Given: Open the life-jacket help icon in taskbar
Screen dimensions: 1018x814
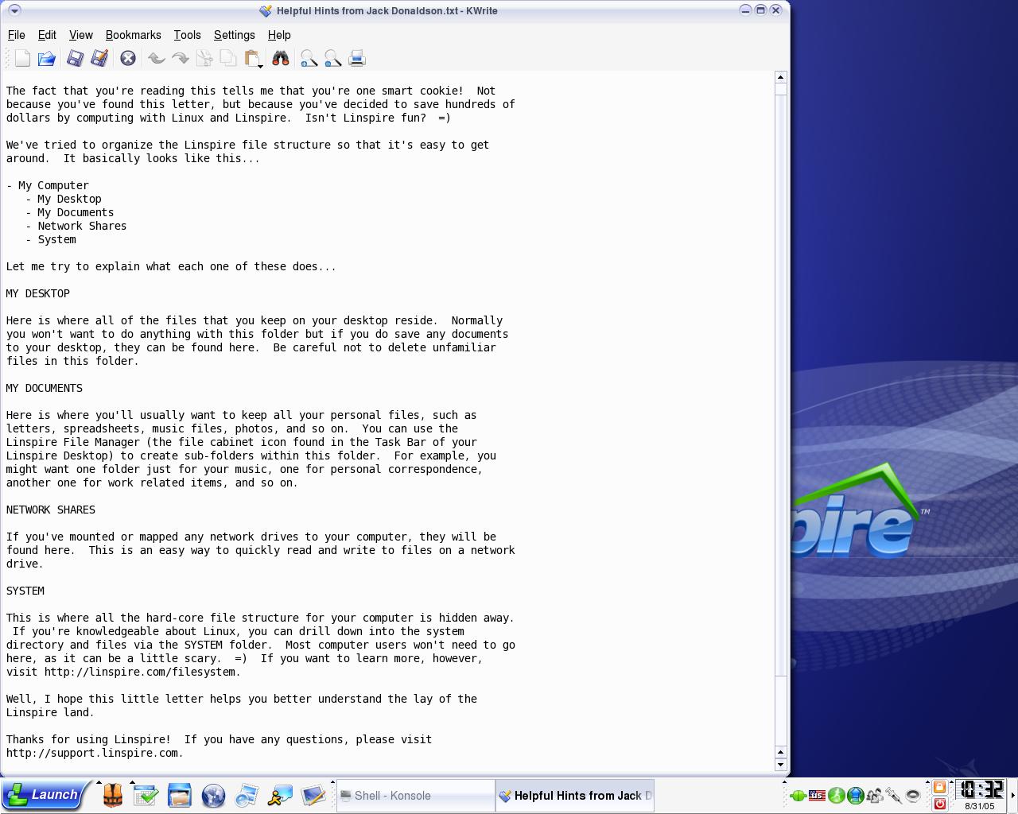Looking at the screenshot, I should (x=113, y=795).
